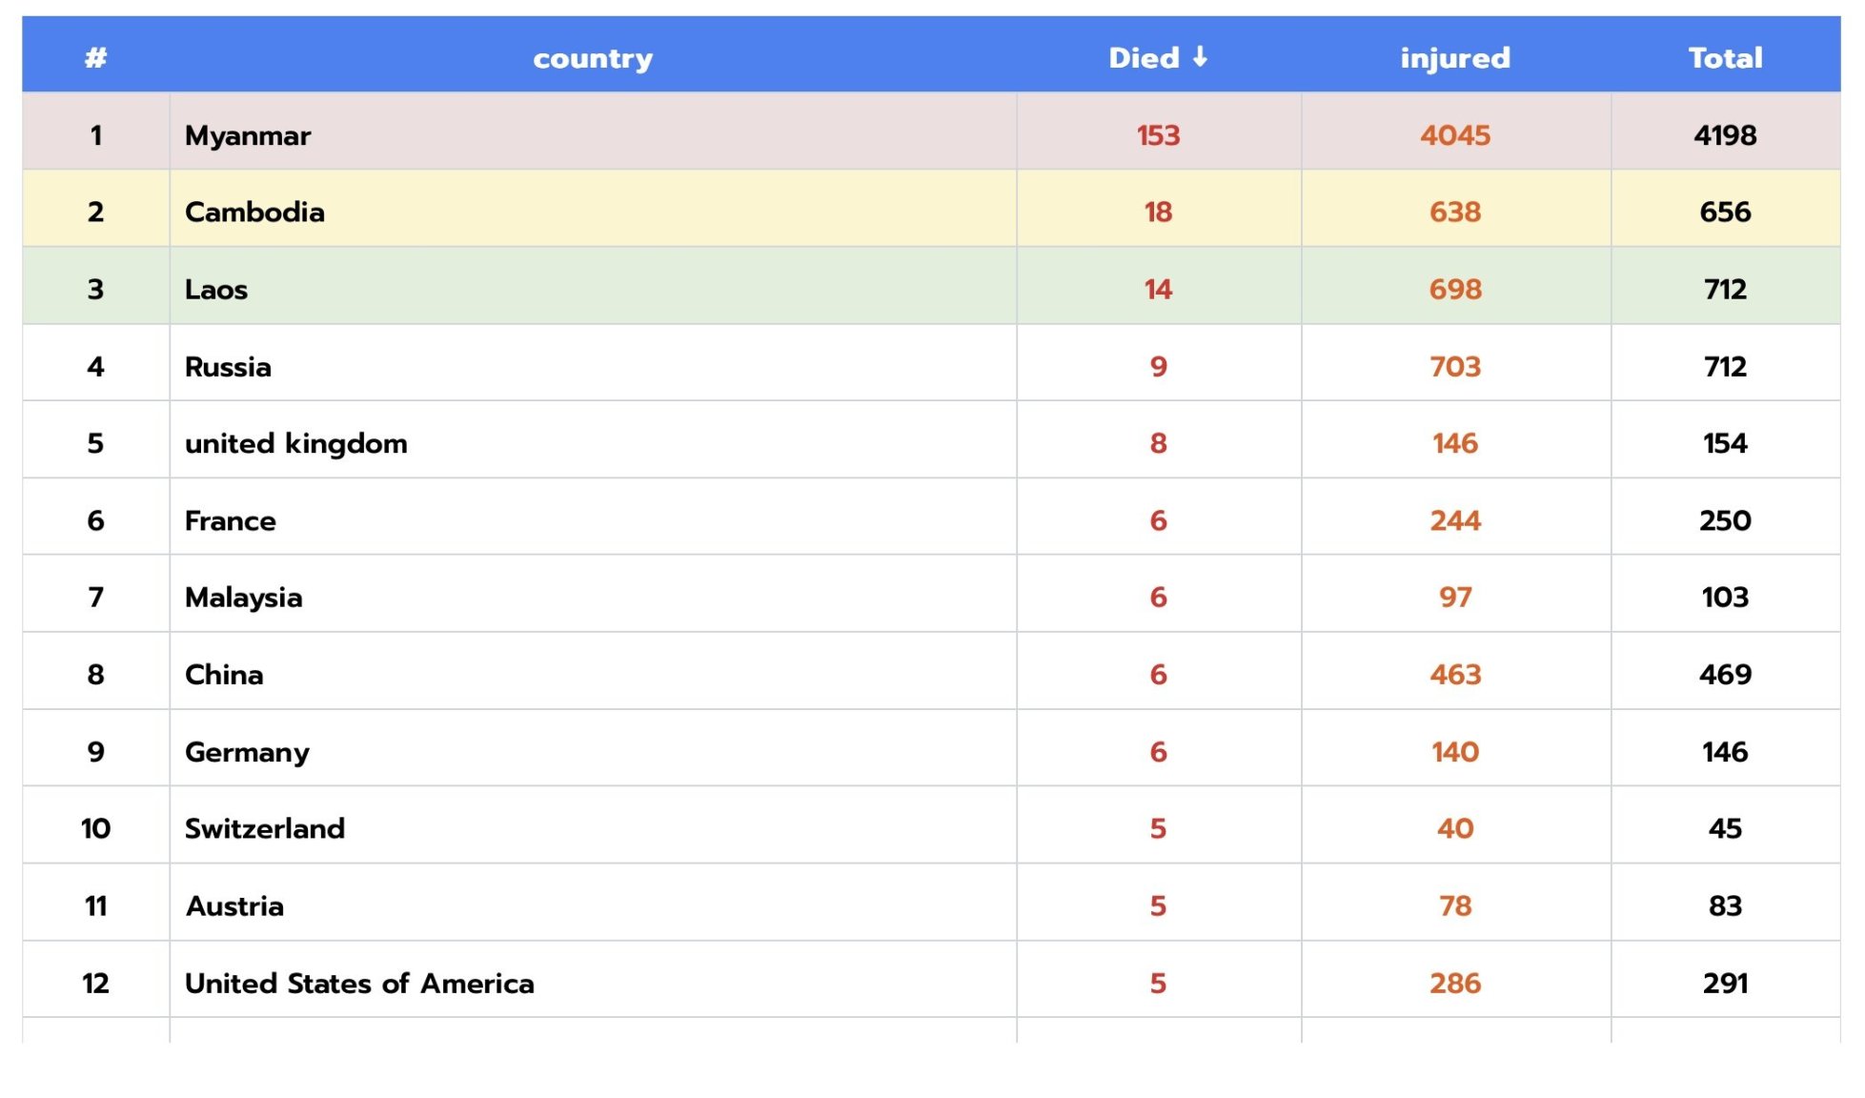Click Laos's died value 14
The image size is (1865, 1098).
(x=1158, y=289)
